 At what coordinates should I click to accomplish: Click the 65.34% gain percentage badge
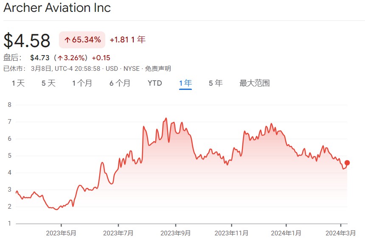(82, 40)
